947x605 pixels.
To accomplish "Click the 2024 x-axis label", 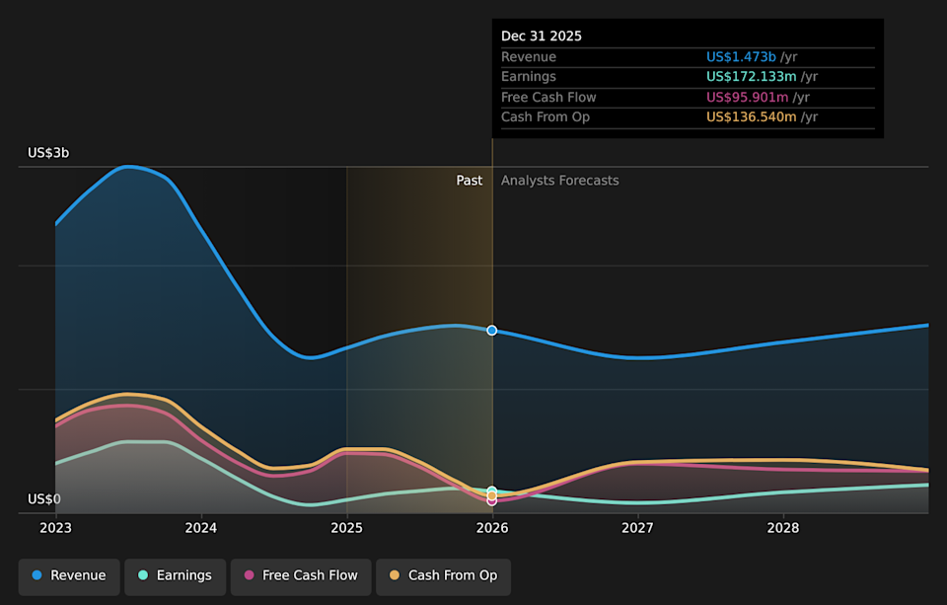I will 201,528.
